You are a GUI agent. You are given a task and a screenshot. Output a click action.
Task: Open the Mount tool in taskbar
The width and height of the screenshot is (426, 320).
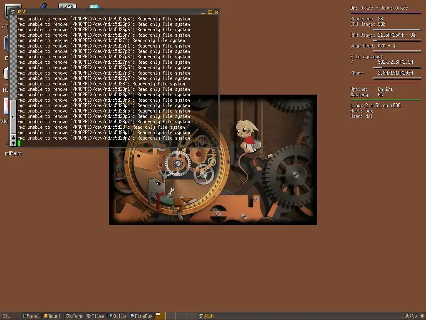coord(52,316)
